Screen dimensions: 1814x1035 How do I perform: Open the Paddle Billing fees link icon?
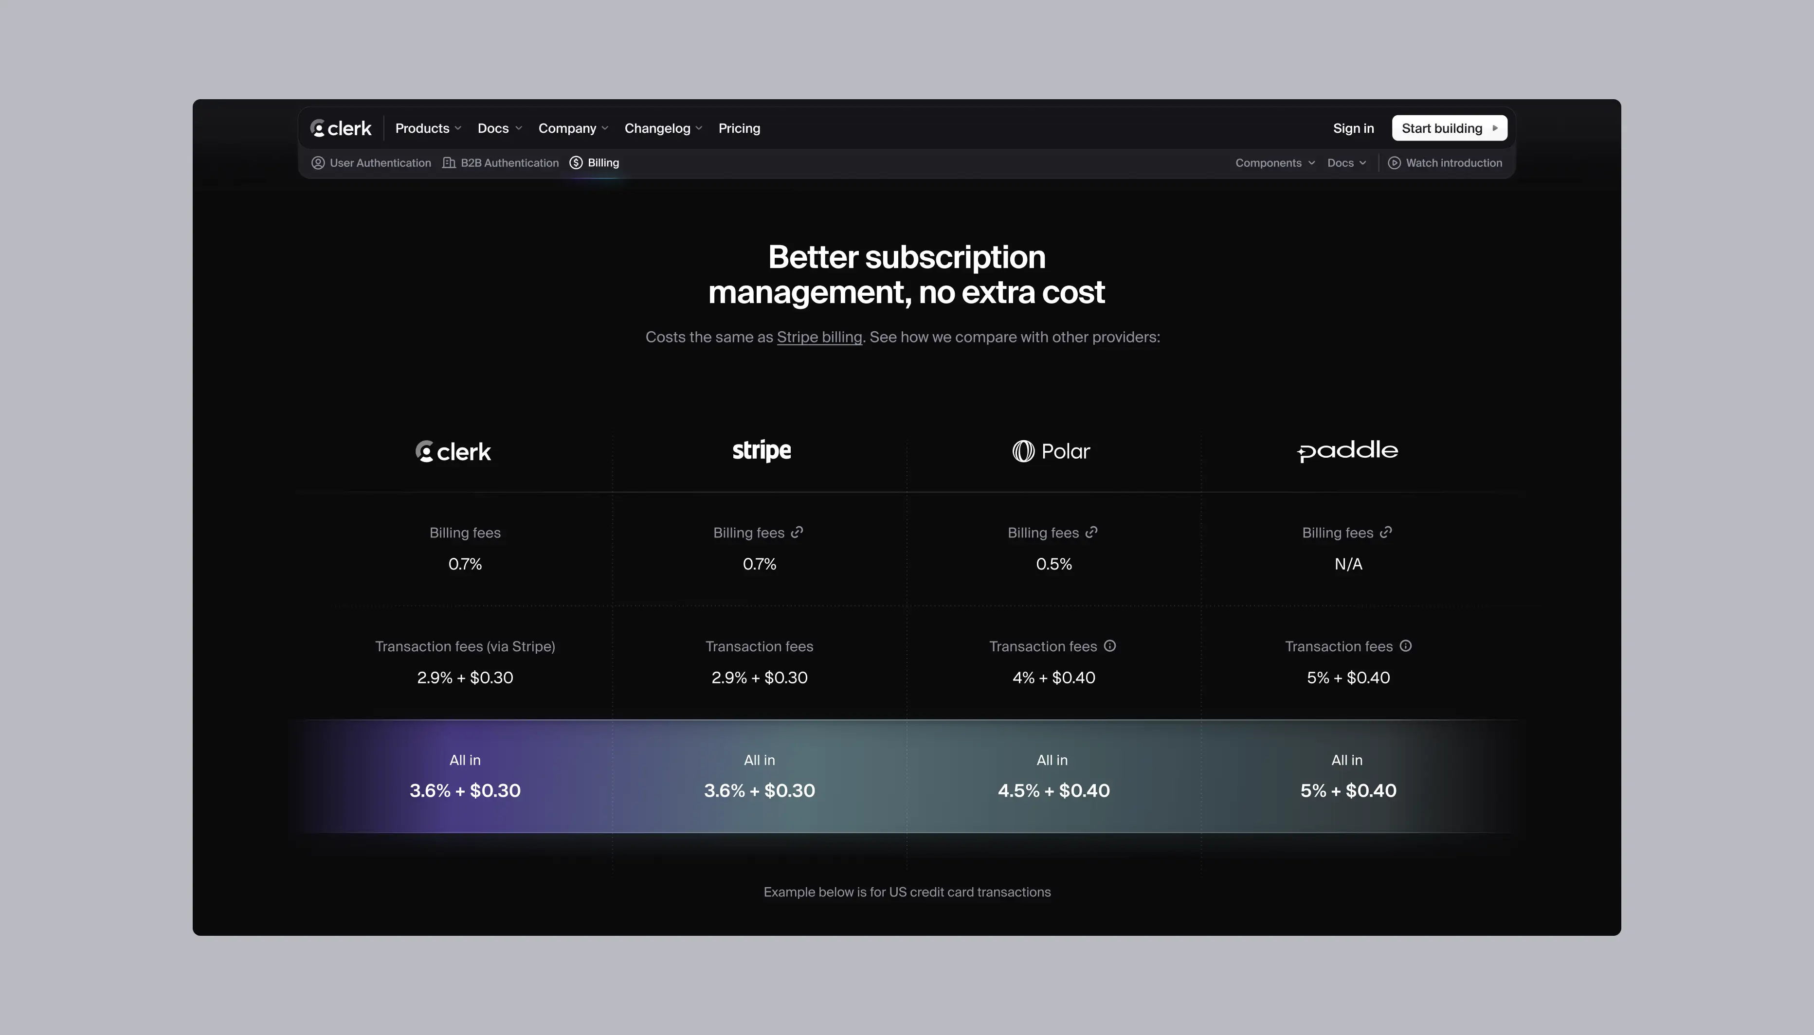tap(1386, 533)
